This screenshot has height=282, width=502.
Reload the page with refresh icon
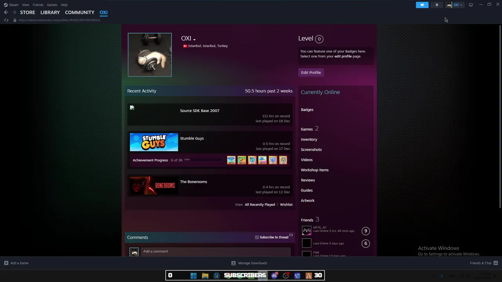[6, 20]
